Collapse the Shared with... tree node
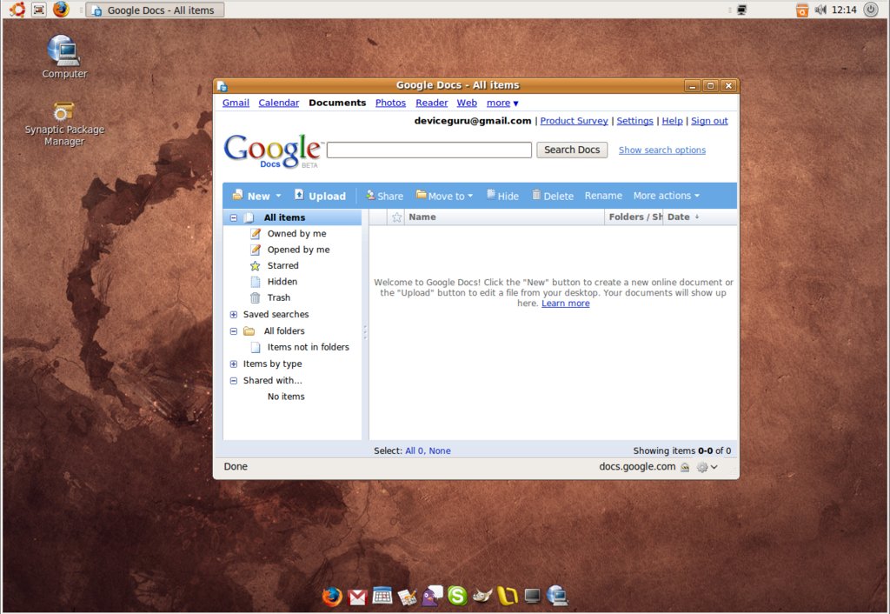Image resolution: width=890 pixels, height=614 pixels. pyautogui.click(x=233, y=381)
